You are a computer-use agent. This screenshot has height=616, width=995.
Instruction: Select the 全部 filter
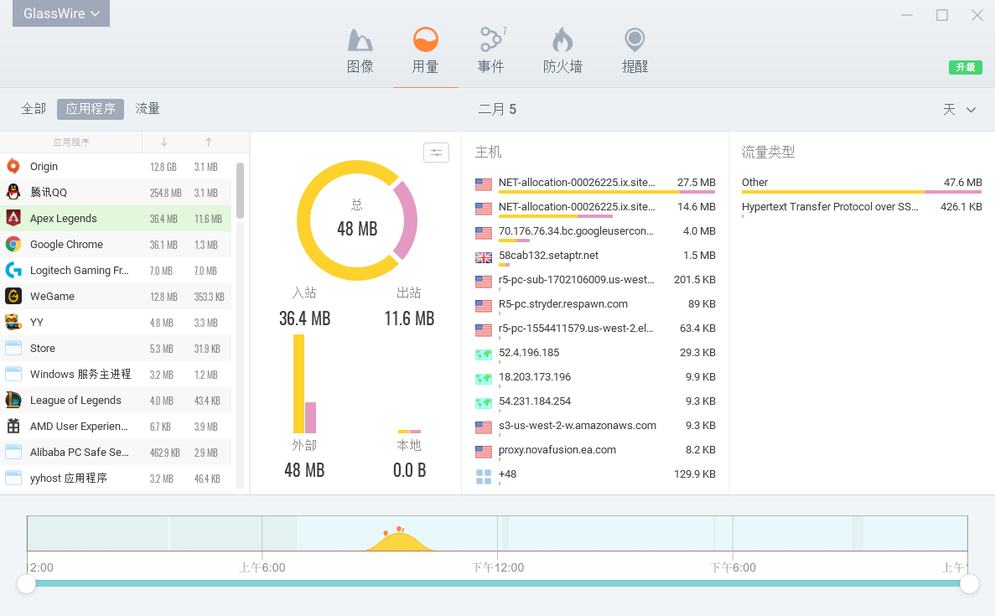(x=34, y=109)
